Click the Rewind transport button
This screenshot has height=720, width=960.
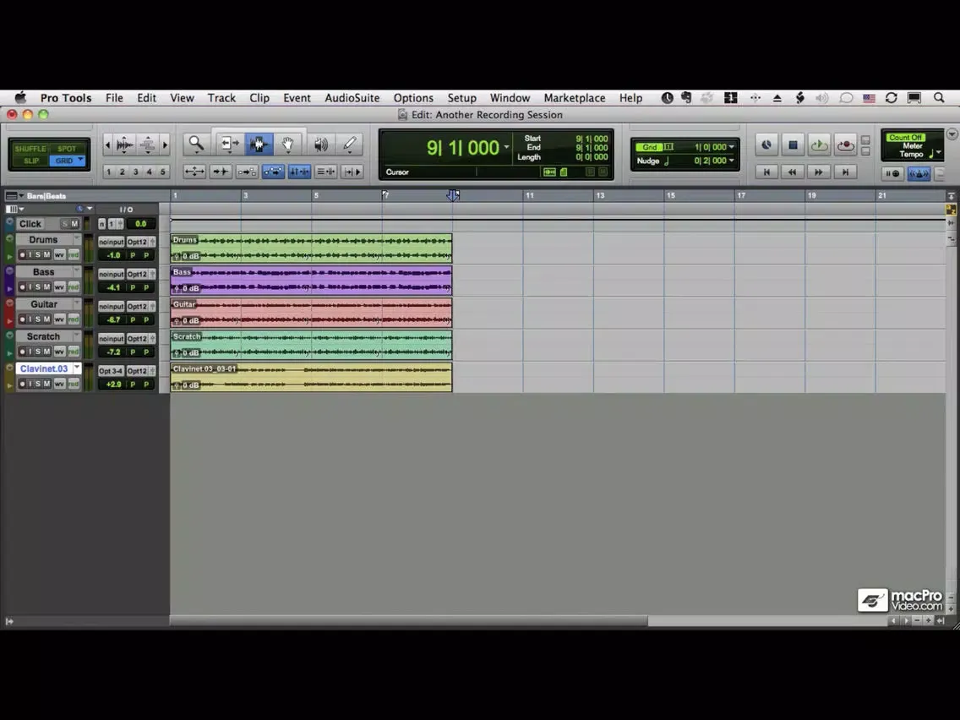[793, 172]
